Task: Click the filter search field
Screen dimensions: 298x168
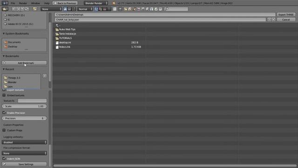Action: [176, 9]
